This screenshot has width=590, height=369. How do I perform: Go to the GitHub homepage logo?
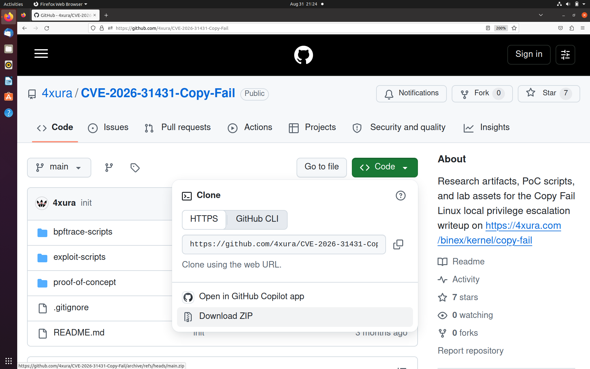(304, 55)
